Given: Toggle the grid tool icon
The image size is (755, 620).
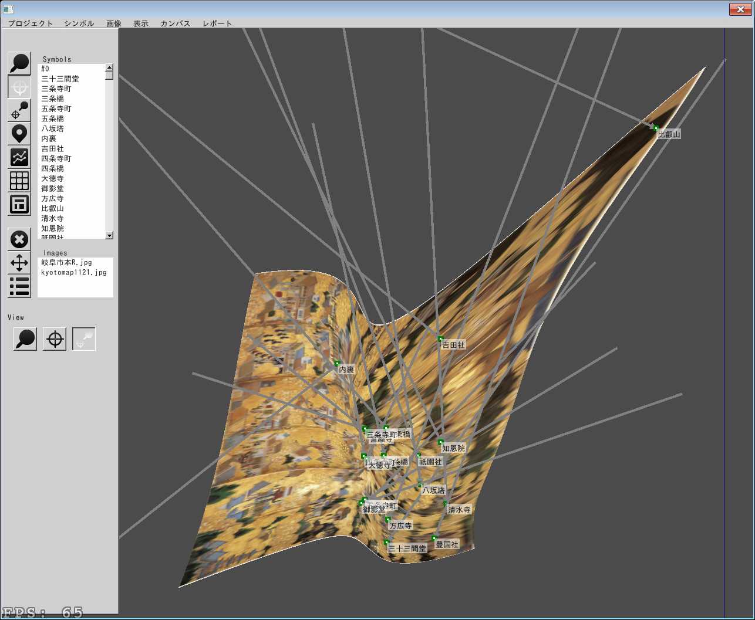Looking at the screenshot, I should 19,181.
